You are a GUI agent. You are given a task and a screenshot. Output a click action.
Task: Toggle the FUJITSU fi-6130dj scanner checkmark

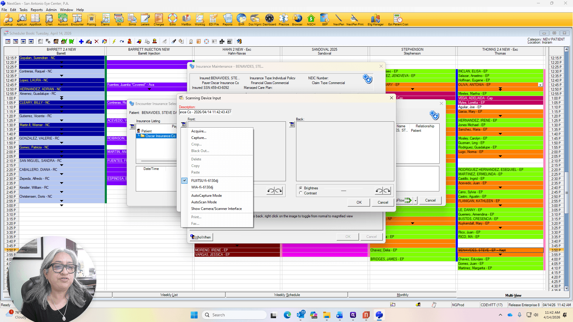pos(184,180)
